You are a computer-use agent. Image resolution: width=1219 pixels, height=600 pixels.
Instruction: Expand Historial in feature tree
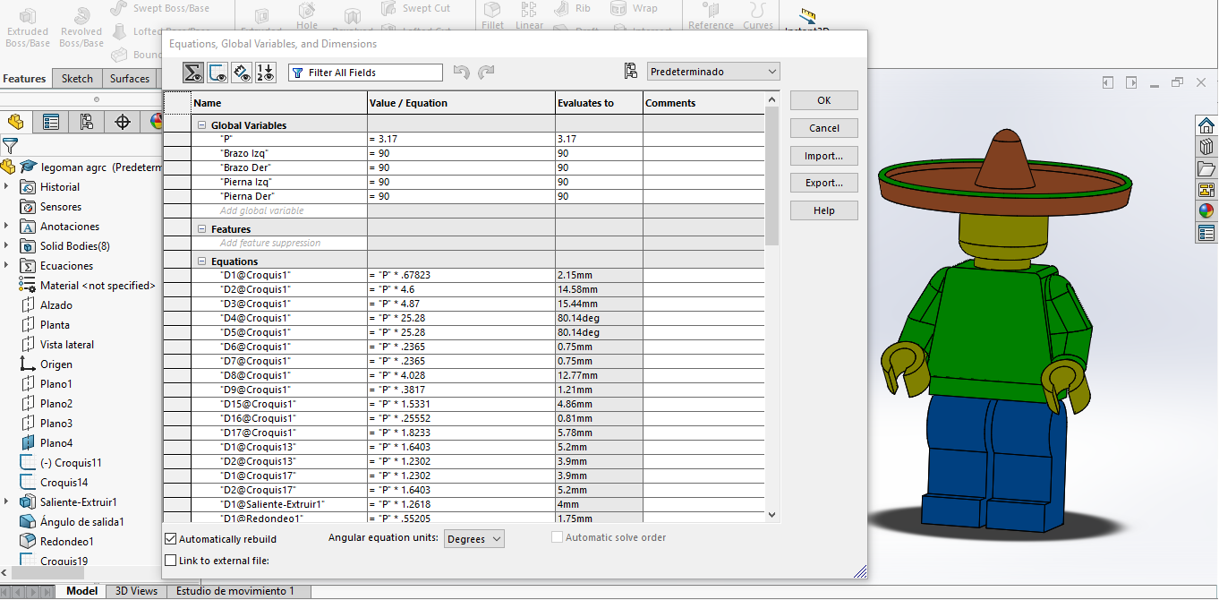6,187
